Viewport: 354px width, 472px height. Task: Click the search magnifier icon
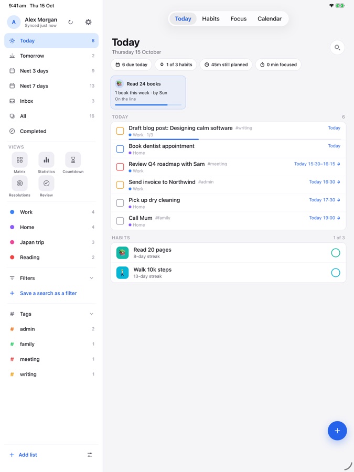(x=337, y=48)
